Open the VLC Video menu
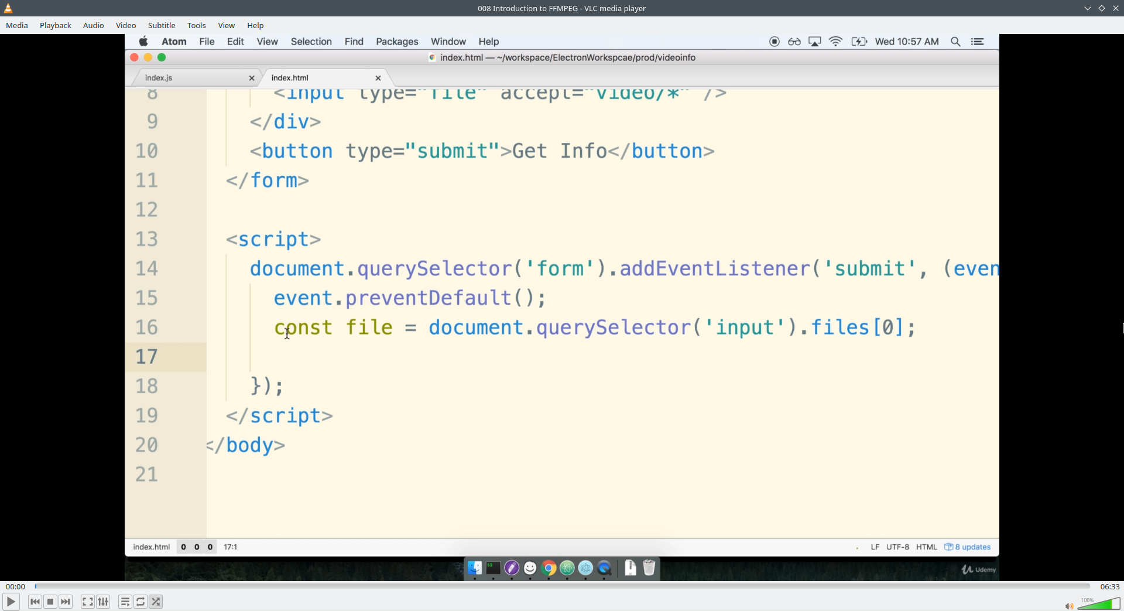The width and height of the screenshot is (1124, 611). coord(126,25)
